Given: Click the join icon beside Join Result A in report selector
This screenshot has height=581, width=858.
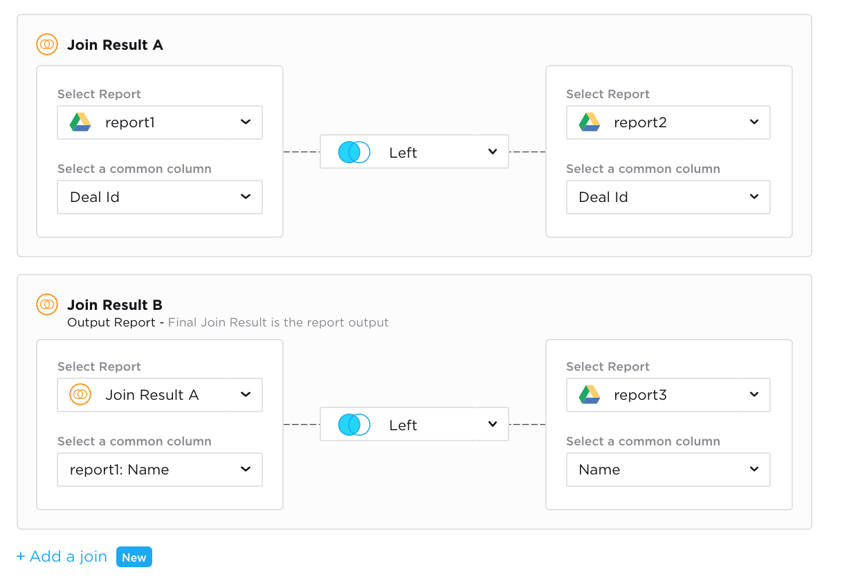Looking at the screenshot, I should (81, 395).
